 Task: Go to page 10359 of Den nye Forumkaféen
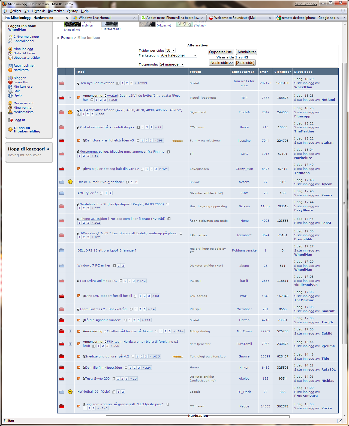(141, 83)
